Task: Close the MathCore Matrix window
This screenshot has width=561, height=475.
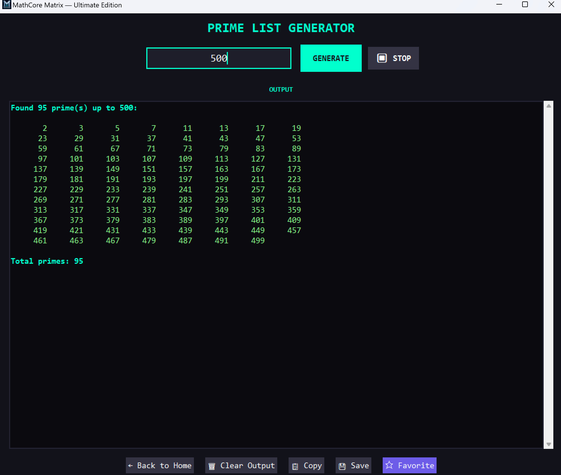Action: point(551,5)
